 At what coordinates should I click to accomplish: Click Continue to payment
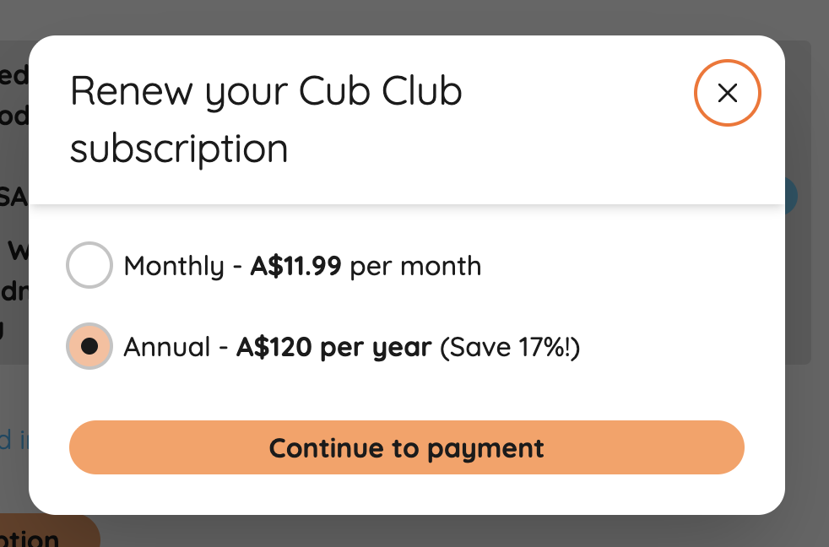point(407,447)
